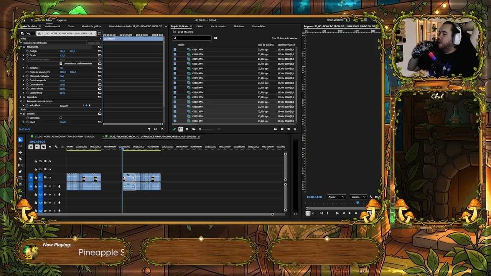Add keyframe for Velocidade
491x276 pixels.
point(86,105)
